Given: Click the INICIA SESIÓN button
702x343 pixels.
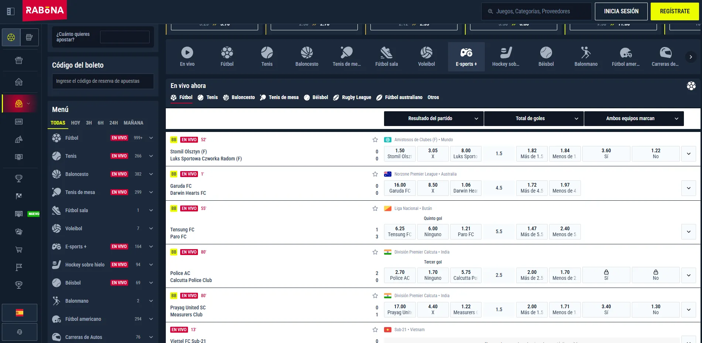Looking at the screenshot, I should click(x=621, y=11).
